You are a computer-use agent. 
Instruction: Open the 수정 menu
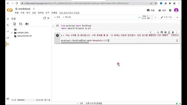22,13
